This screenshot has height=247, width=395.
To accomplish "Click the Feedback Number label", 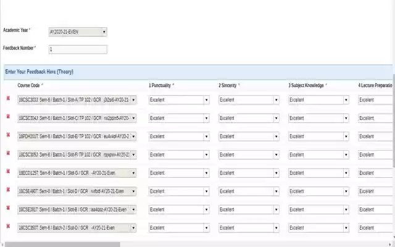I will tap(19, 48).
